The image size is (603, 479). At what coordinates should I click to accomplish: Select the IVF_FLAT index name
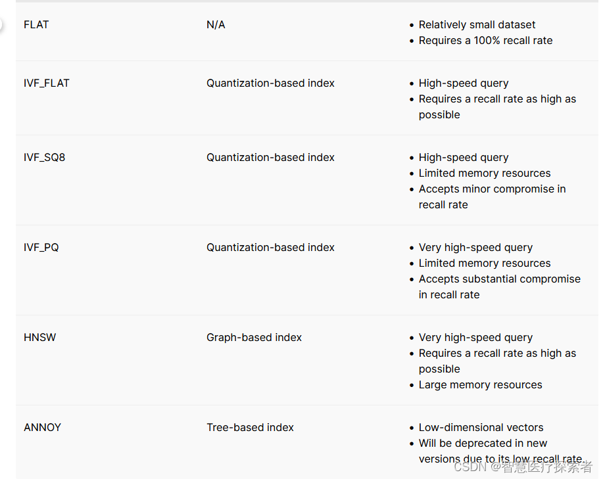pyautogui.click(x=47, y=83)
